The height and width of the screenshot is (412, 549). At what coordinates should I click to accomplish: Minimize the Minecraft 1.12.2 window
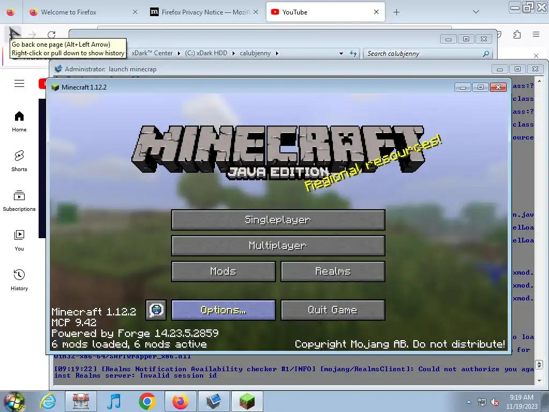coord(463,87)
